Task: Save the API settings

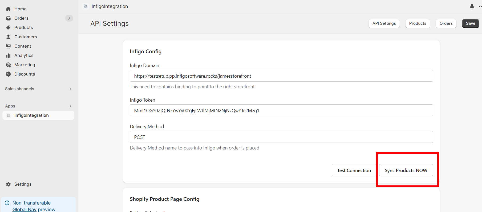Action: pos(471,23)
